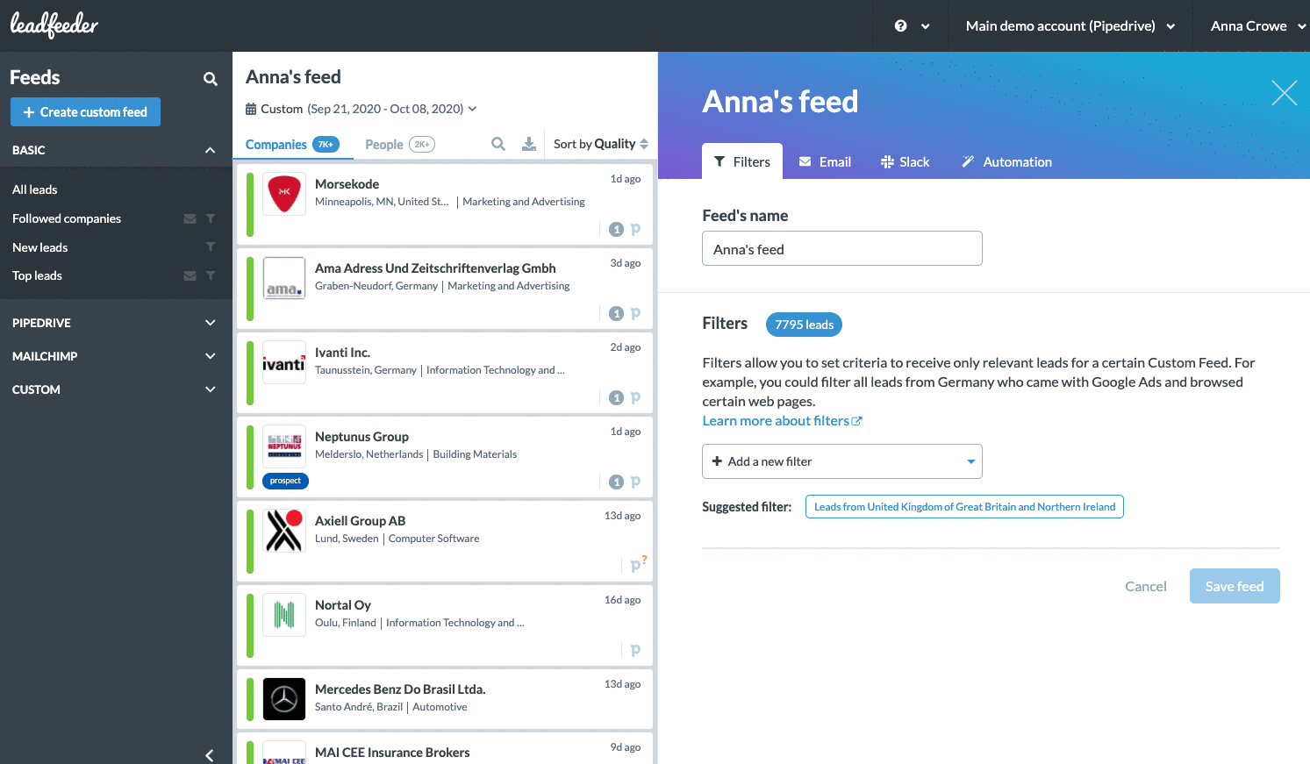The height and width of the screenshot is (764, 1310).
Task: Open Top leads feed
Action: pyautogui.click(x=37, y=275)
